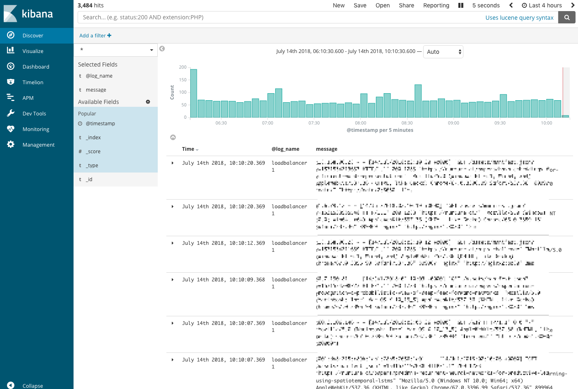This screenshot has width=578, height=389.
Task: Click the magnifying glass search button
Action: (567, 17)
